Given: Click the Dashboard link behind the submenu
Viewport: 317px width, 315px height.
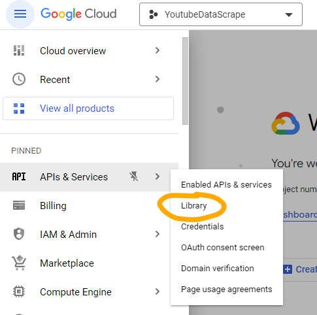Looking at the screenshot, I should (x=300, y=215).
